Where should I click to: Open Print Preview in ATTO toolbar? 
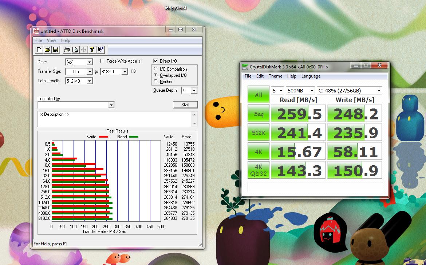point(75,50)
